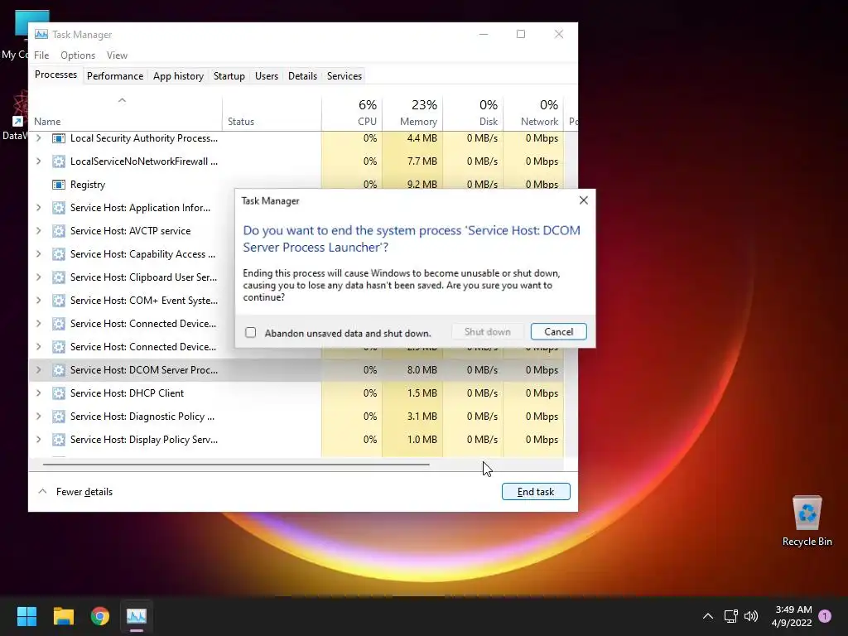Click the Service Host: DHCP Client gear icon
848x636 pixels.
pos(59,393)
